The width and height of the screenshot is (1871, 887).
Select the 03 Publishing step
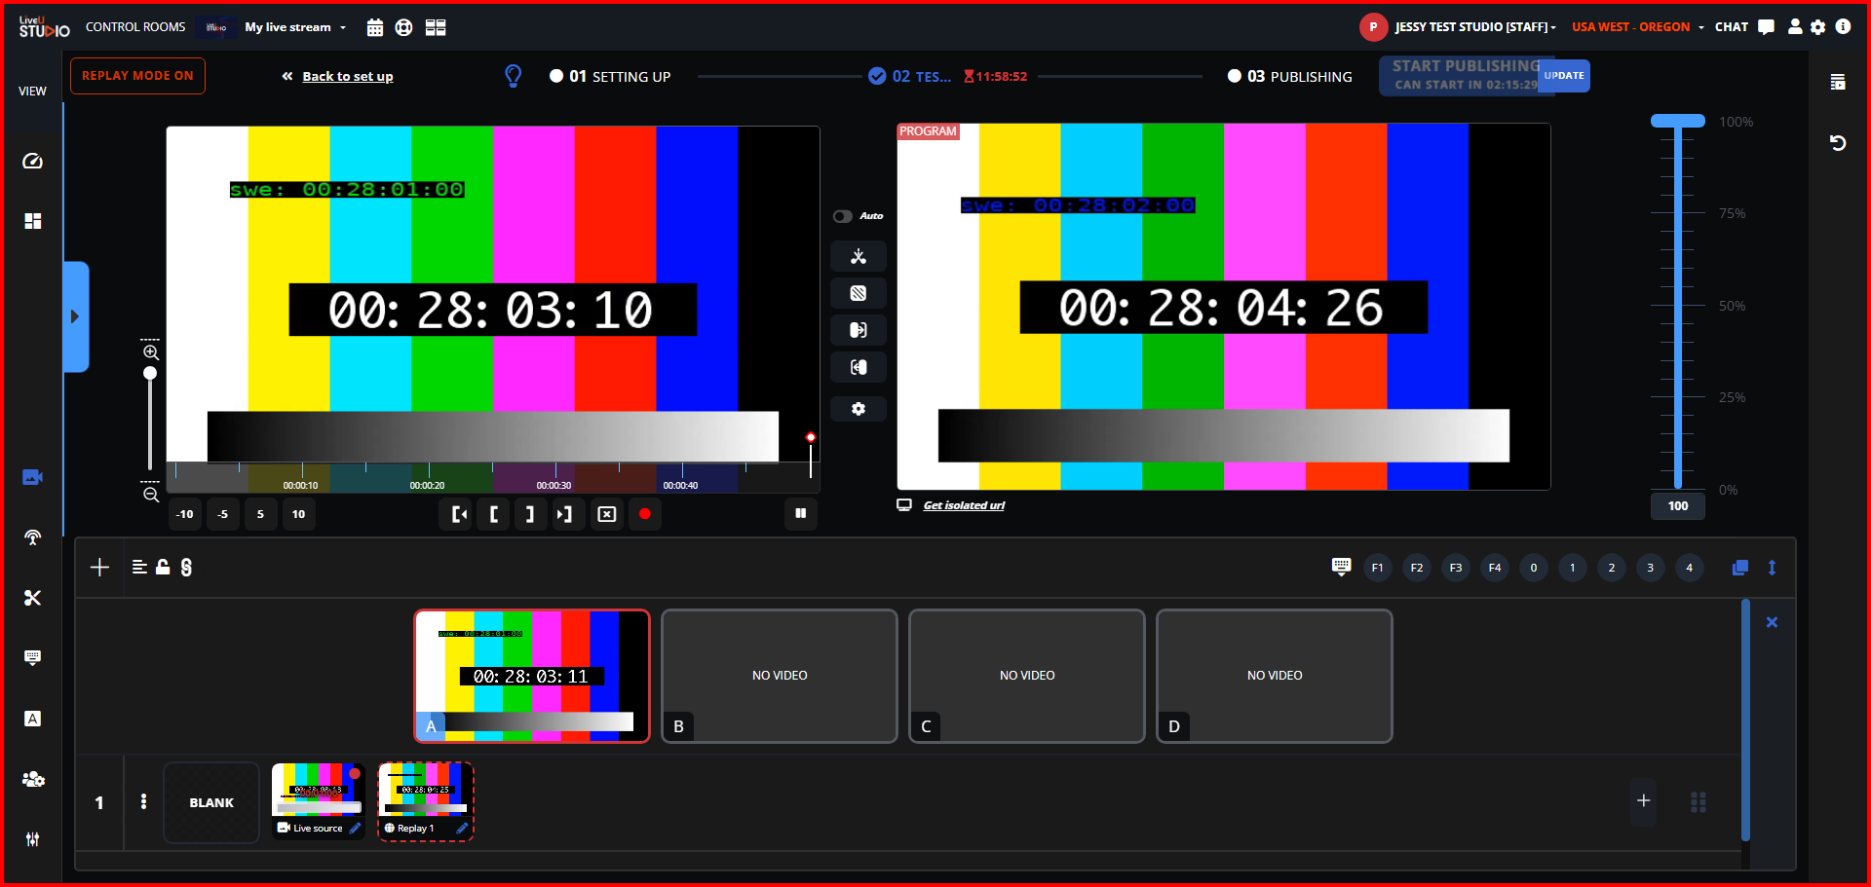(1290, 76)
